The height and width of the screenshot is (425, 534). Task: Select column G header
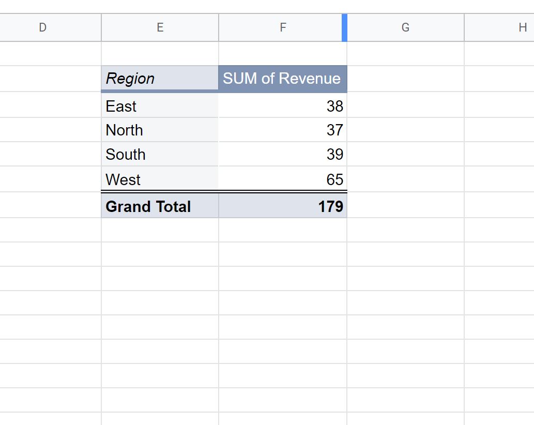(x=405, y=27)
